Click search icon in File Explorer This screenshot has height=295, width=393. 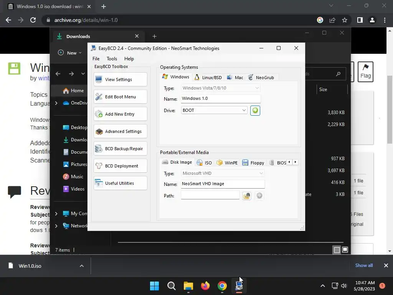coord(339,74)
